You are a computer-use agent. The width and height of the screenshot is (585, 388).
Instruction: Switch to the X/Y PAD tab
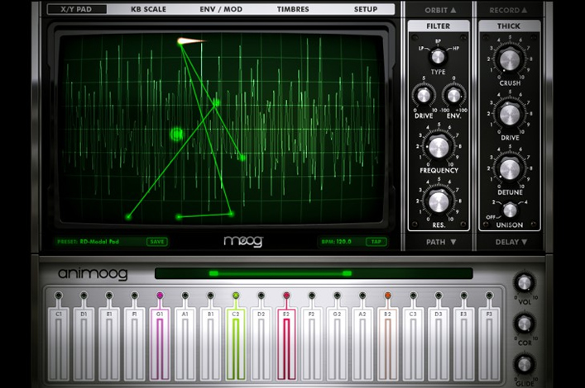click(76, 9)
